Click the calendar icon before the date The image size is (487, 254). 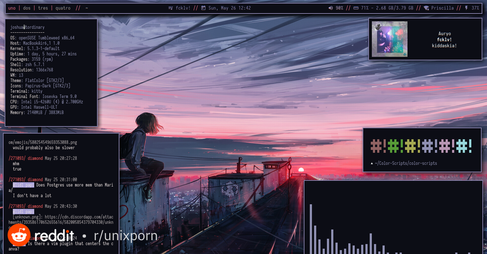(x=203, y=8)
